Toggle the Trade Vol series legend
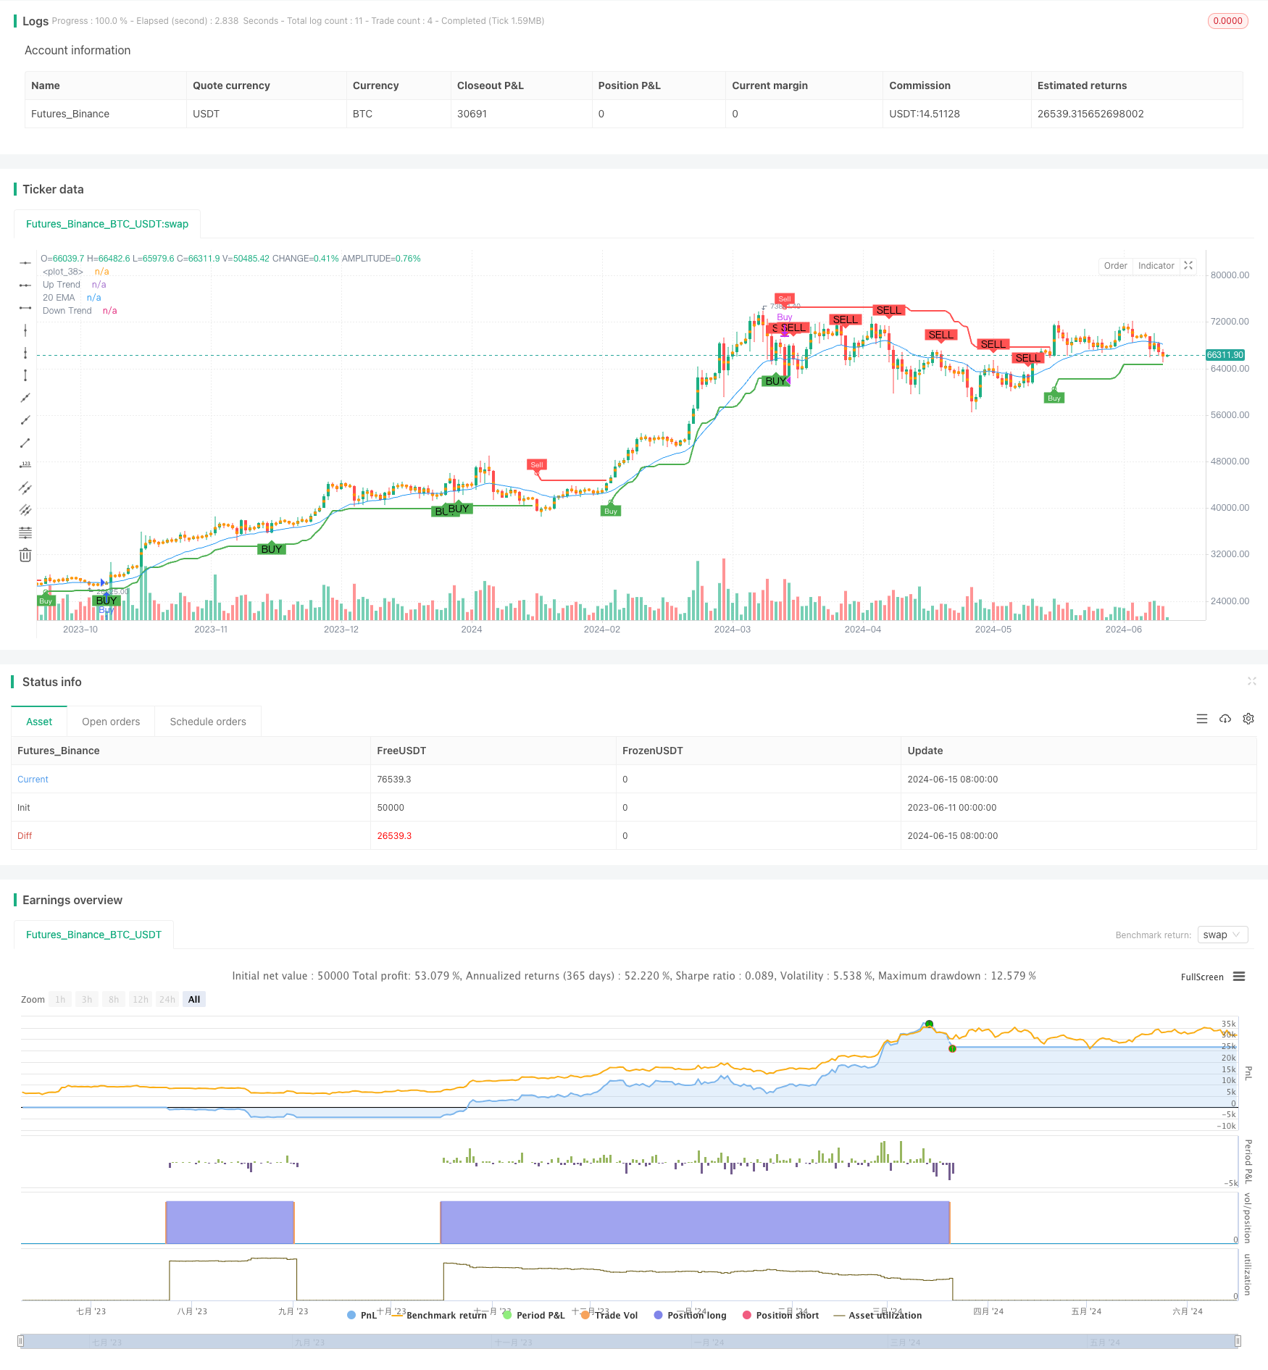This screenshot has width=1268, height=1370. pyautogui.click(x=609, y=1315)
